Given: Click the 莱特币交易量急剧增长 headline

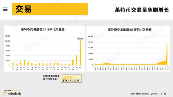Looking at the screenshot, I should point(142,10).
